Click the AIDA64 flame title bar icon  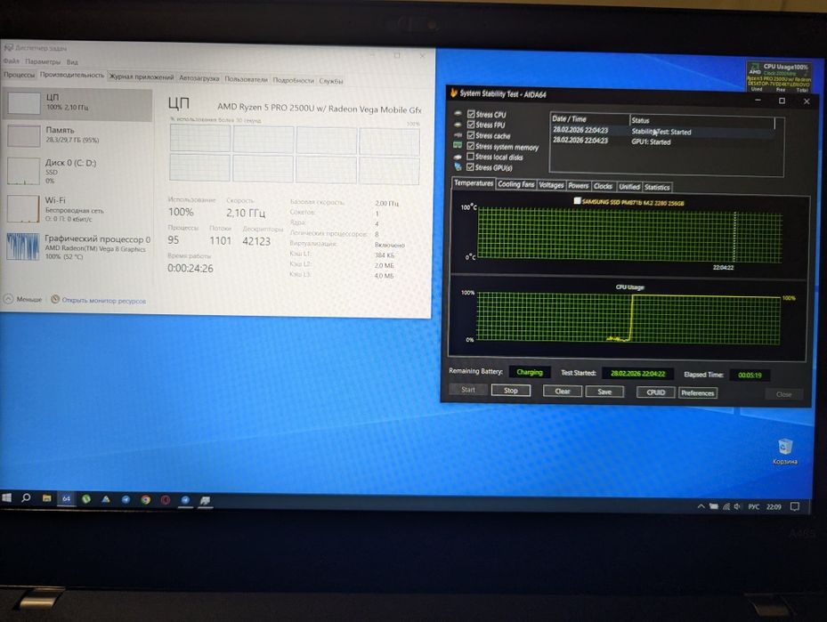point(454,93)
